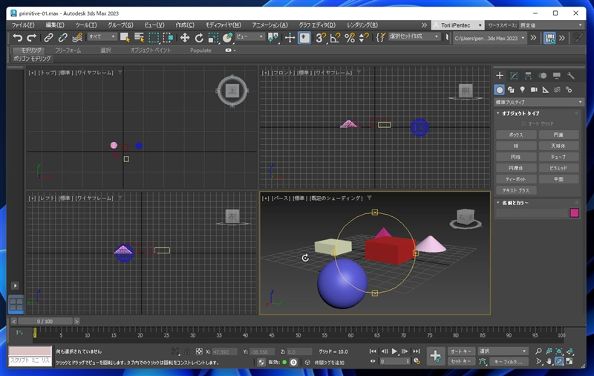Click the ボックス primitive button
Image resolution: width=594 pixels, height=376 pixels.
(x=516, y=134)
